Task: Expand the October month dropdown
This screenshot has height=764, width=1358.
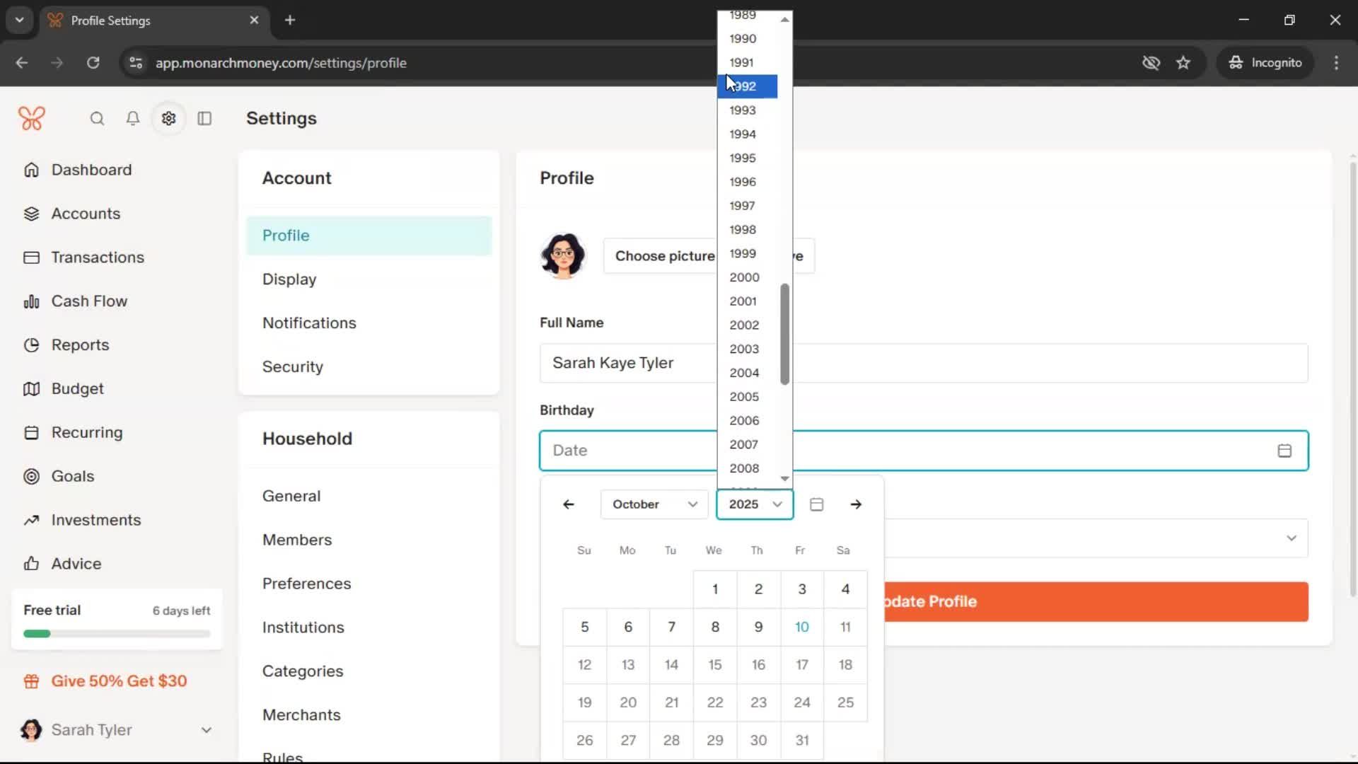Action: [654, 504]
